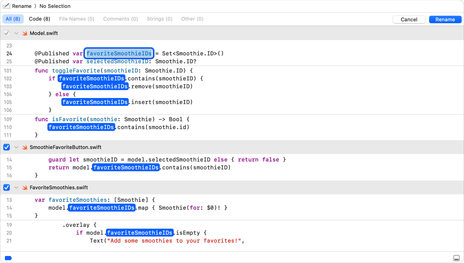Click Swift icon beside FavoriteSmoothies.swift
Screen dimensions: 464x263
click(25, 187)
